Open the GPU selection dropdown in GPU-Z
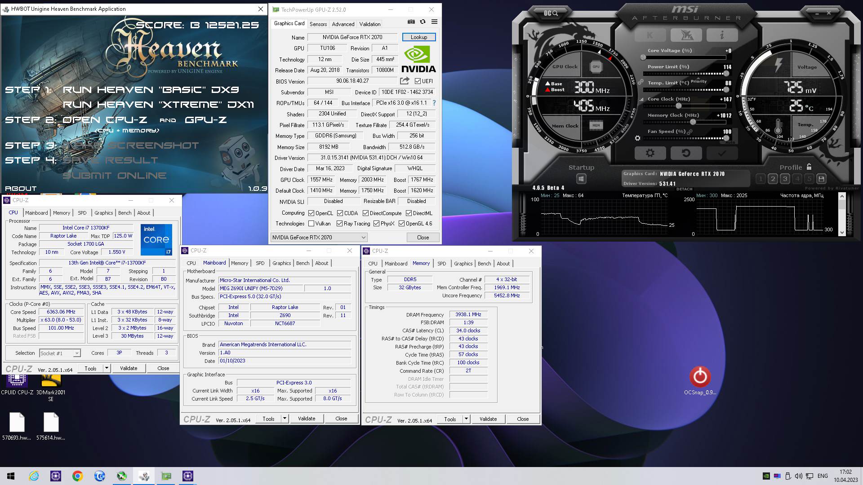The width and height of the screenshot is (863, 485). [319, 237]
